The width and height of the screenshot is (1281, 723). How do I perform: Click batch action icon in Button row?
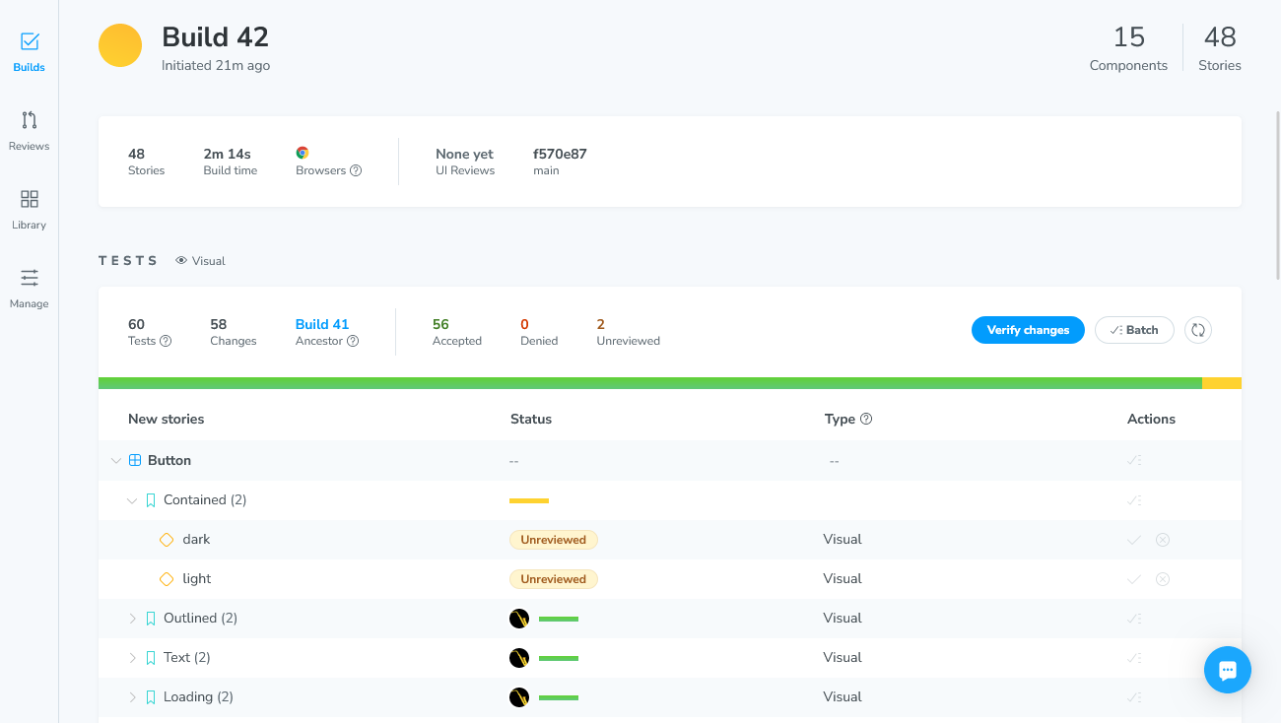tap(1134, 460)
